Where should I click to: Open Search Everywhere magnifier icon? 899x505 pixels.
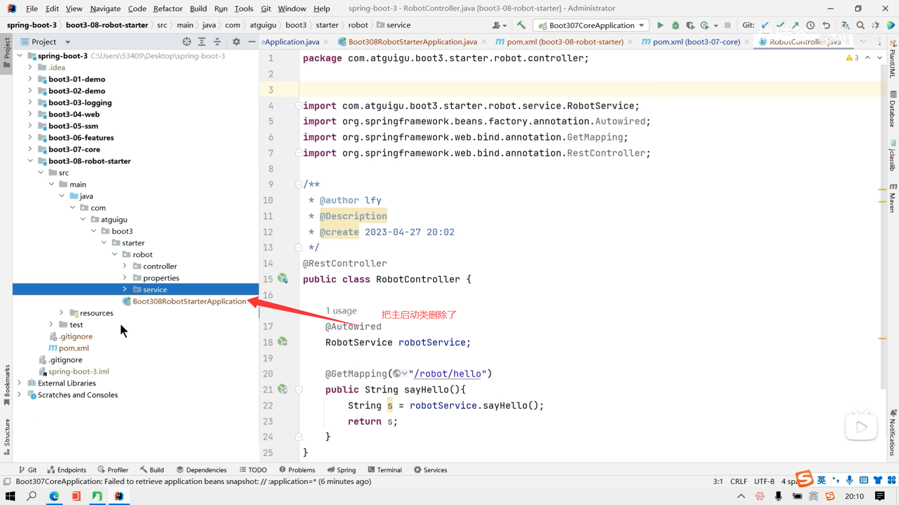pyautogui.click(x=860, y=25)
